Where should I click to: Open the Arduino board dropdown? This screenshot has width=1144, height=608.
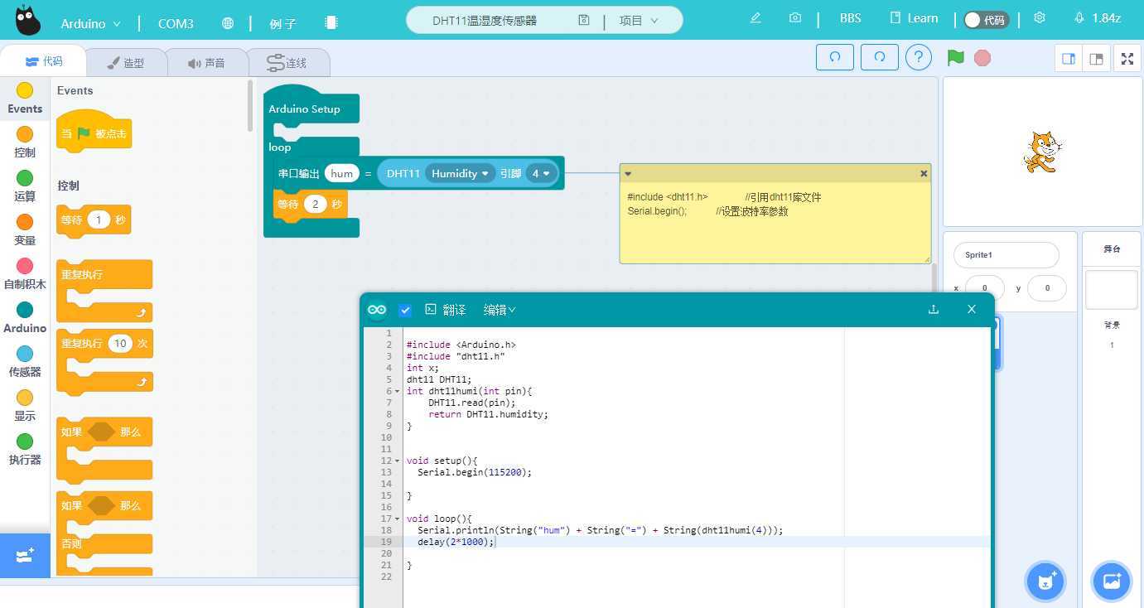[x=91, y=23]
